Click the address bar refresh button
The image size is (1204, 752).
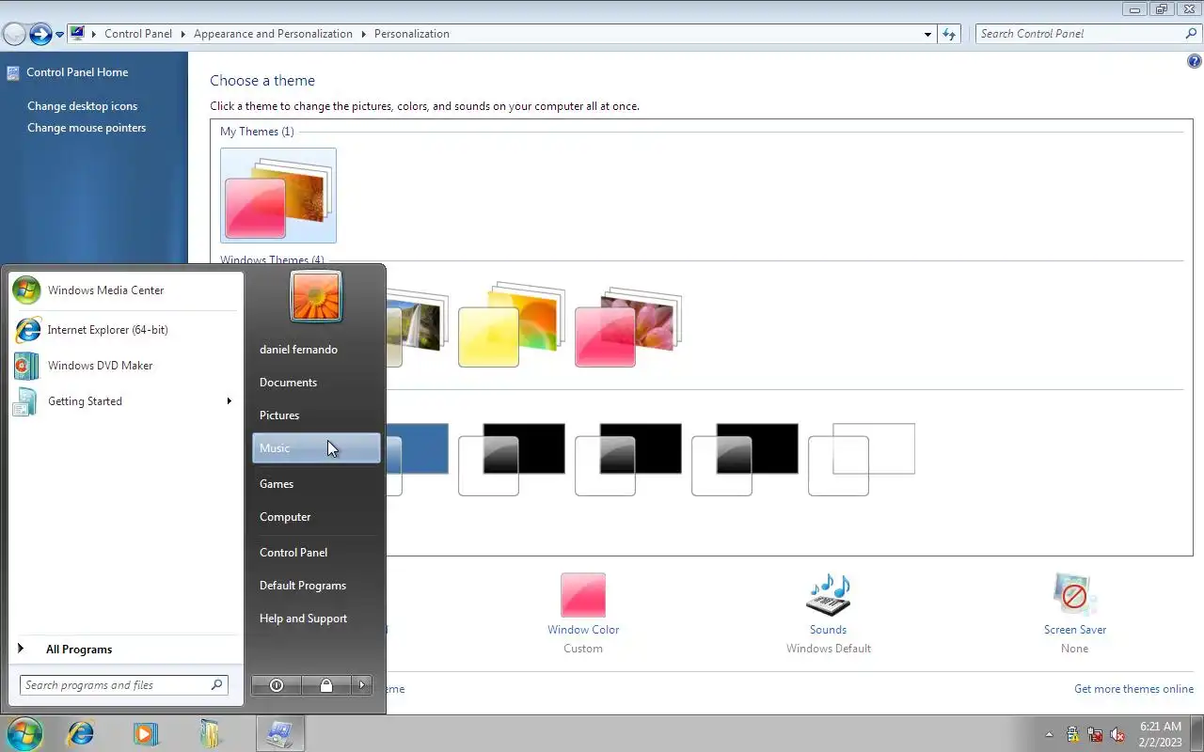click(x=949, y=34)
